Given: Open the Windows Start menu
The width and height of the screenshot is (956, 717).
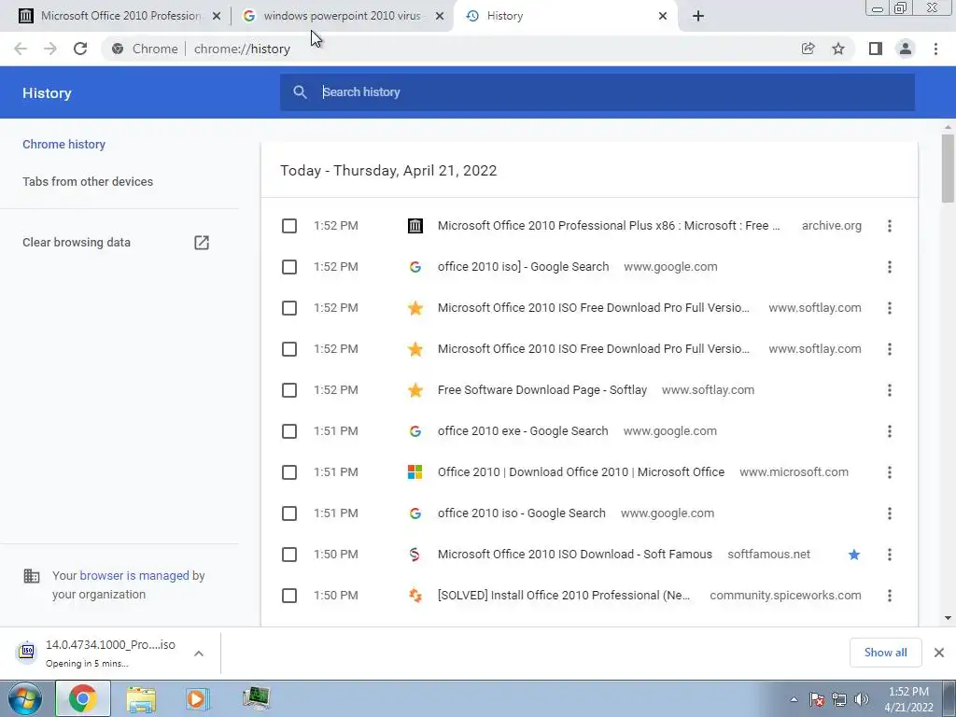Looking at the screenshot, I should coord(24,698).
